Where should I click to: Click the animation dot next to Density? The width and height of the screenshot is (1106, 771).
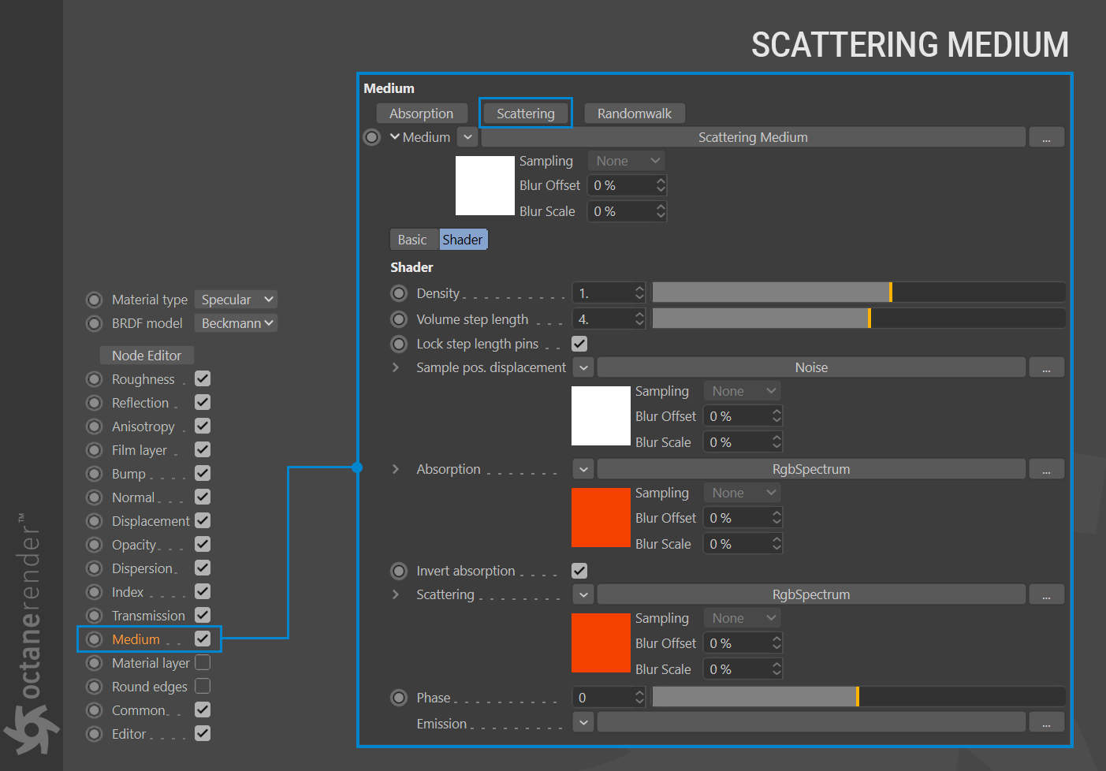coord(399,293)
